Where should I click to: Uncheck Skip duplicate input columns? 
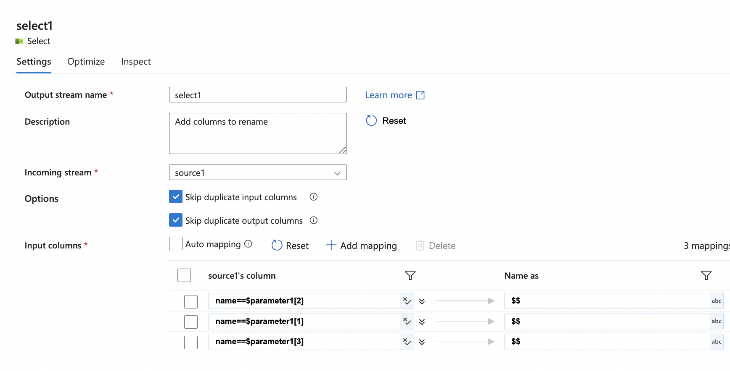click(x=176, y=196)
